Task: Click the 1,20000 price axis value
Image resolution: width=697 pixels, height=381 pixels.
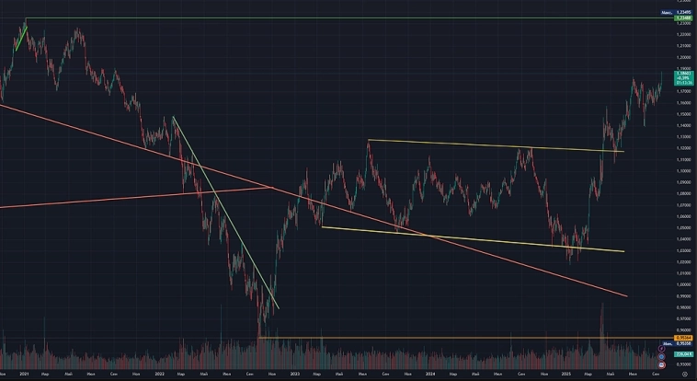Action: tap(683, 57)
